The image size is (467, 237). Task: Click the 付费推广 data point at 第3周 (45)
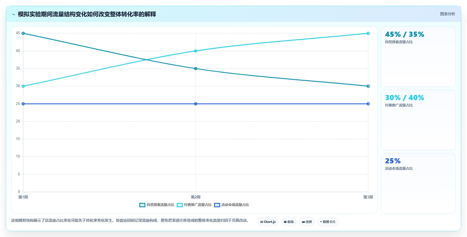point(368,33)
